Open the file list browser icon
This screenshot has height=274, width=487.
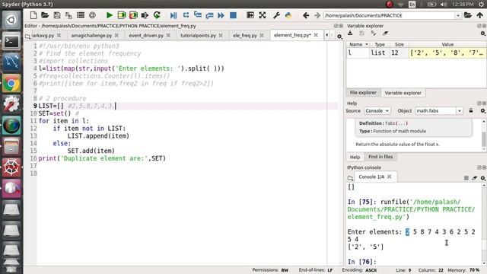point(81,15)
